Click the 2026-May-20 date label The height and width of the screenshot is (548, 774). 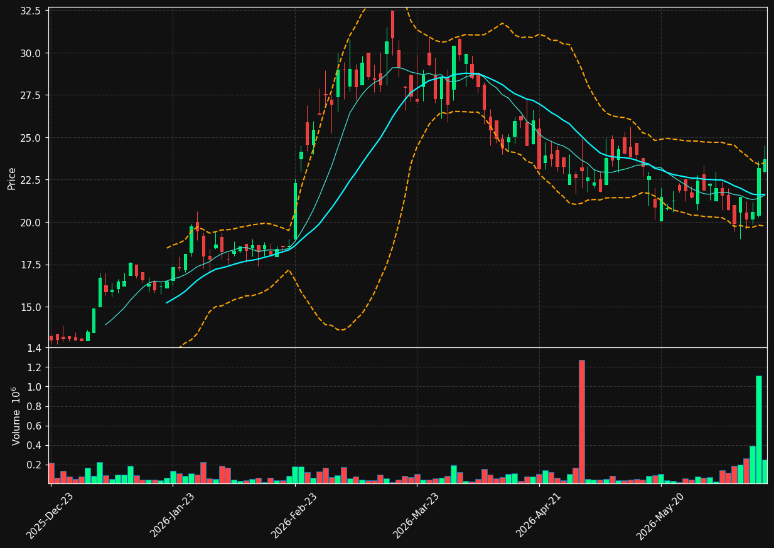click(x=660, y=516)
